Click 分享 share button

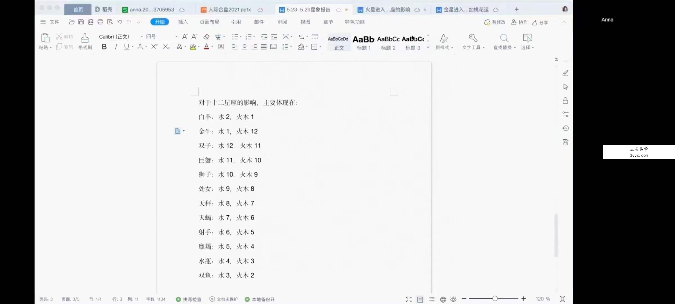pyautogui.click(x=540, y=22)
